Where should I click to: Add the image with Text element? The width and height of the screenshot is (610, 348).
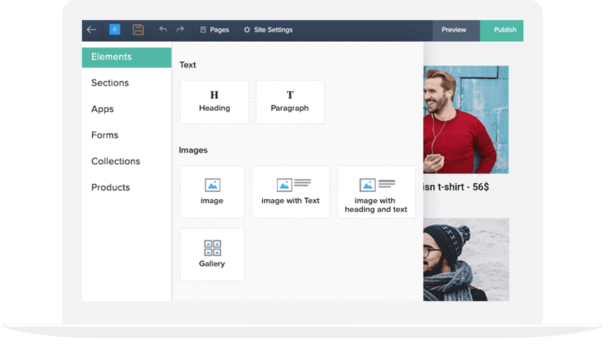pyautogui.click(x=291, y=192)
